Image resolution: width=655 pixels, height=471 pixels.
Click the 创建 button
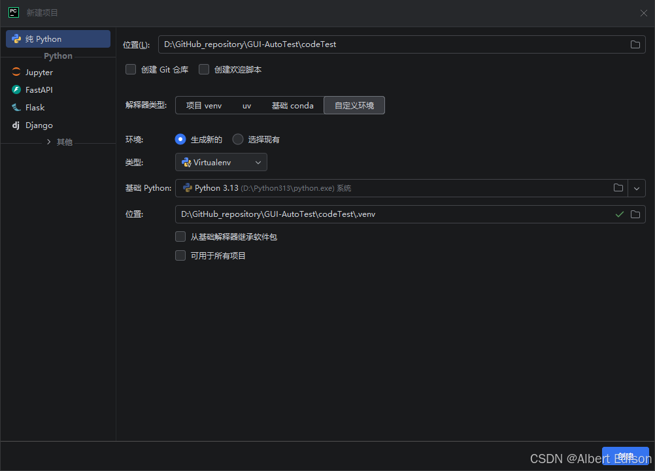(x=626, y=457)
